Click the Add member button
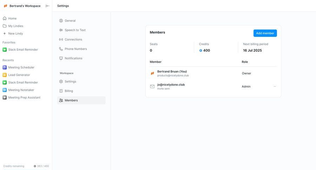 click(x=265, y=33)
